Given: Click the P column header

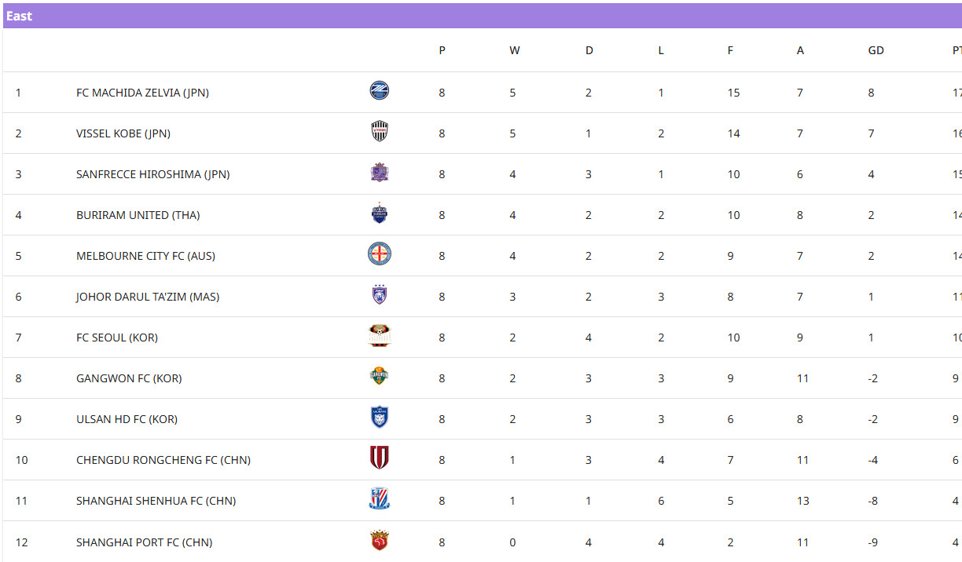Looking at the screenshot, I should (442, 50).
